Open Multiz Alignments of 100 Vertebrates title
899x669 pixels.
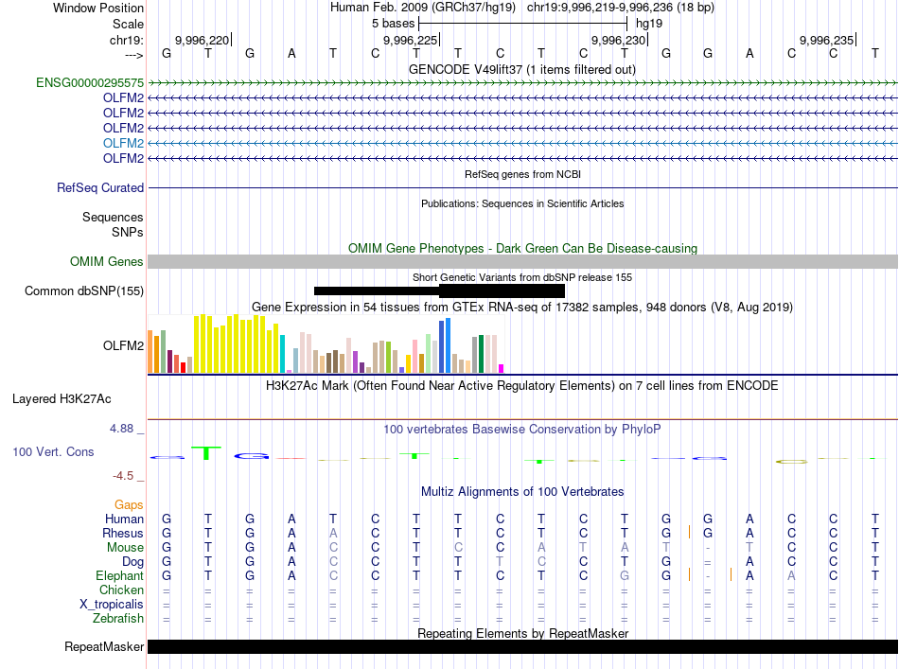click(x=522, y=491)
